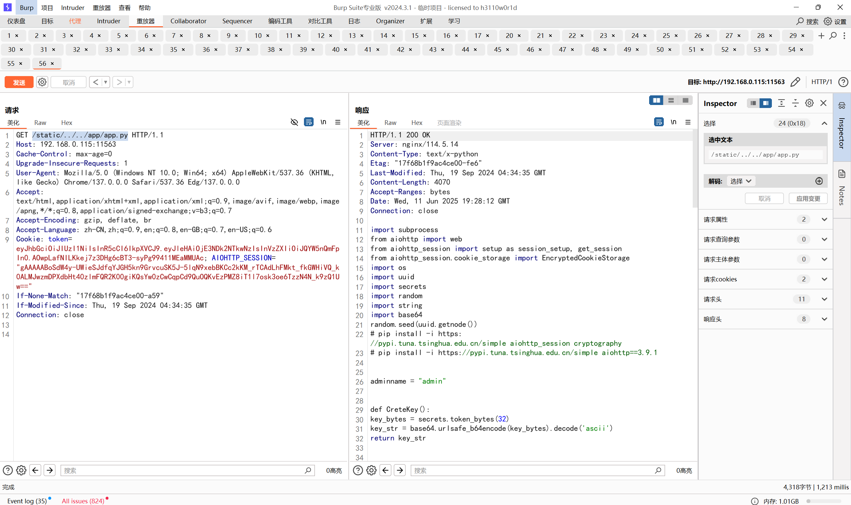Expand all Inspector sections icon

pos(781,103)
